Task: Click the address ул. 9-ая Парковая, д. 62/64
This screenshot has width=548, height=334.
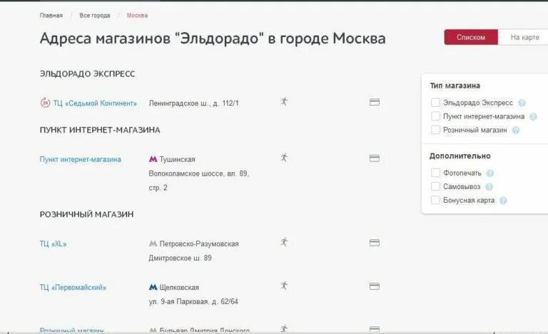Action: click(193, 301)
